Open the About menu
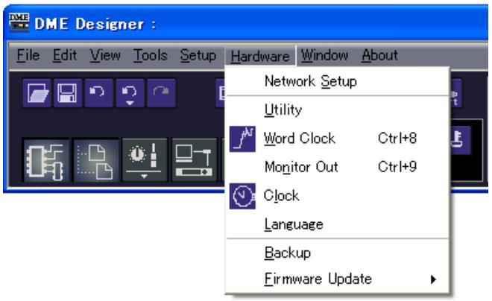This screenshot has height=301, width=492. click(x=379, y=55)
